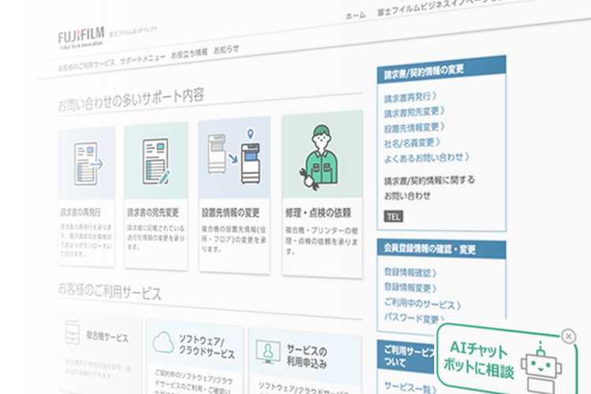Close the AIチャットボット popup

[569, 336]
